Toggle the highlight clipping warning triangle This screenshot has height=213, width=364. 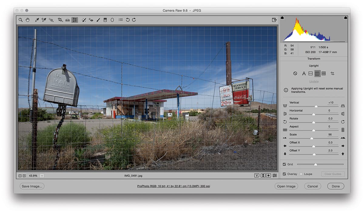345,18
